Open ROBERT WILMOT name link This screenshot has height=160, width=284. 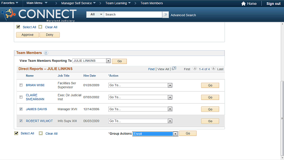click(x=39, y=121)
